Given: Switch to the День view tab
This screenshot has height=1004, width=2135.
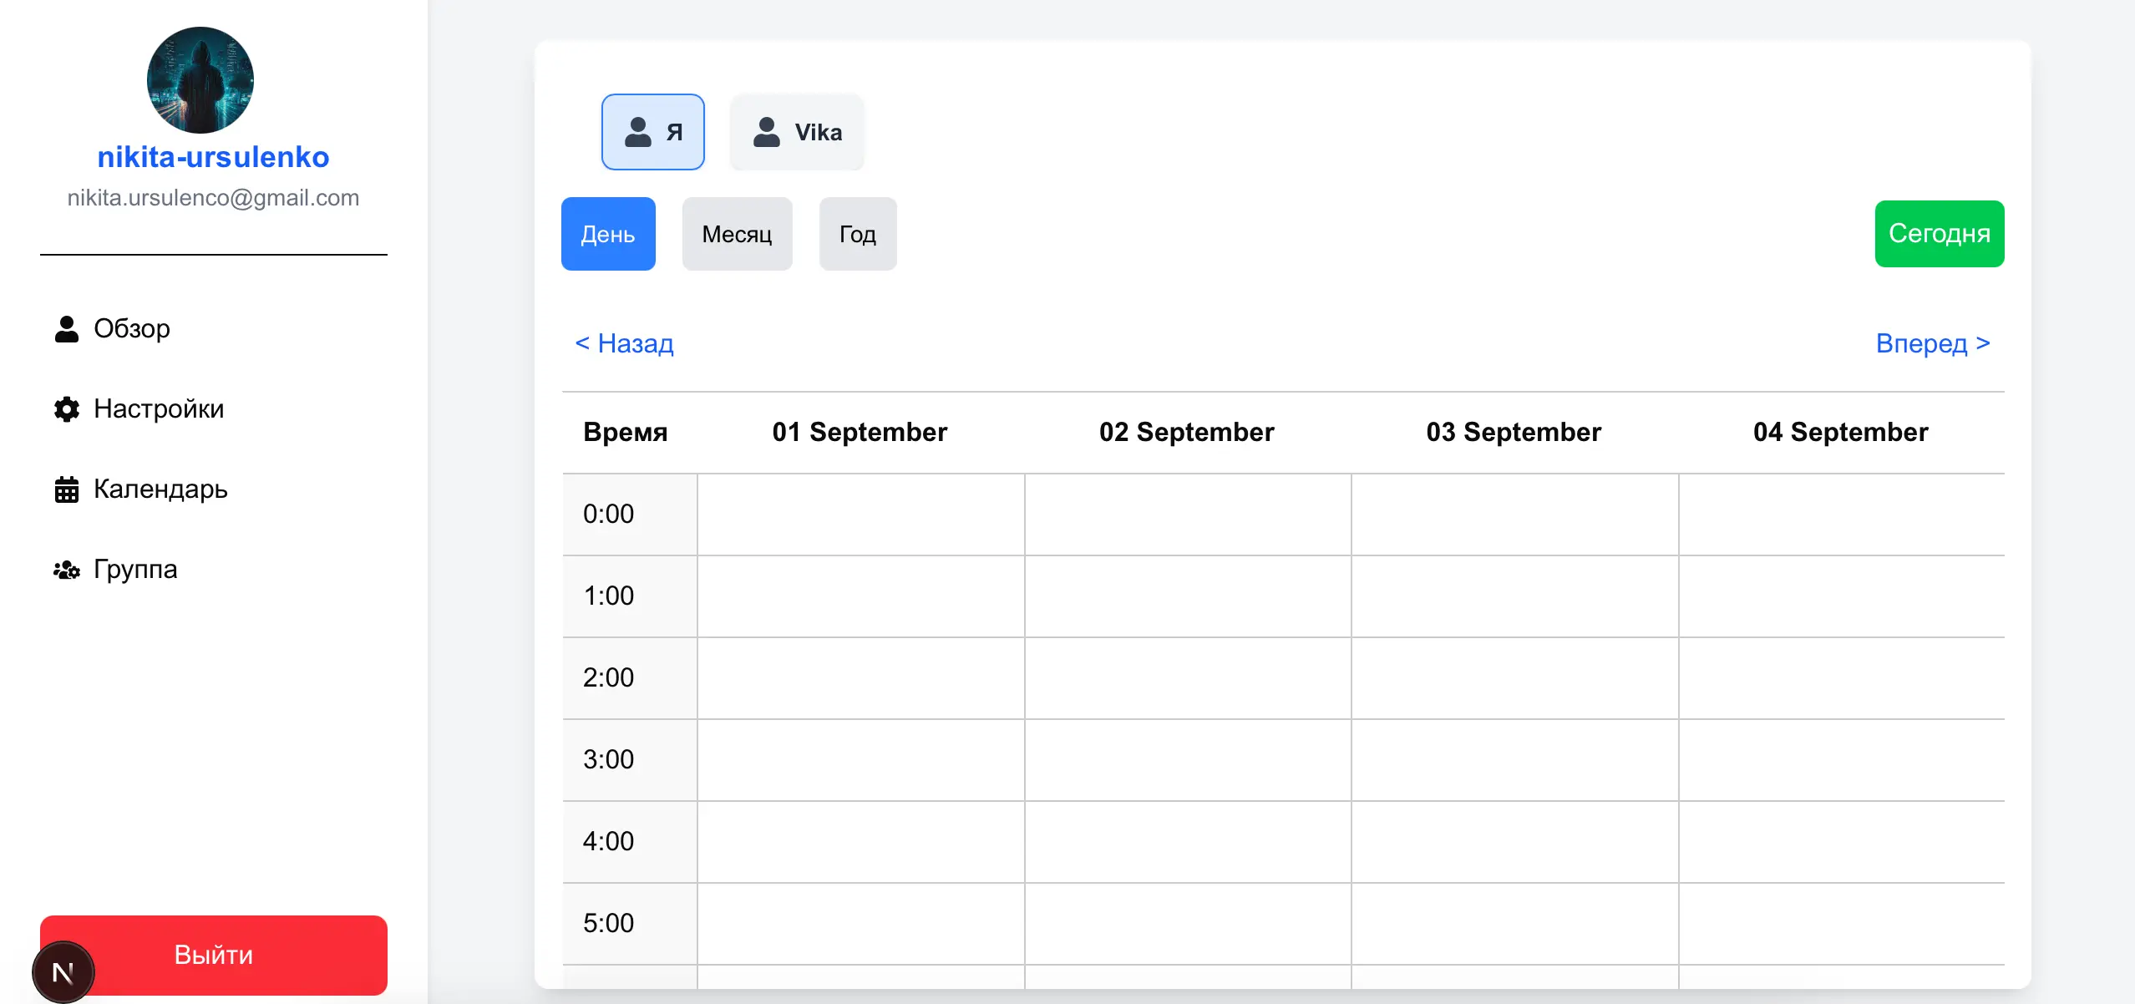Looking at the screenshot, I should 607,234.
